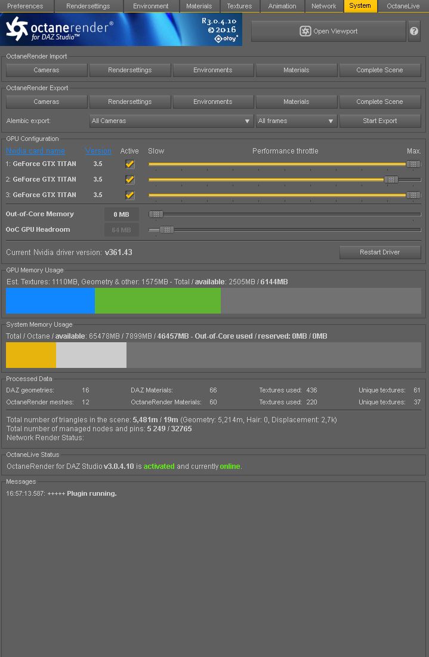Click the Out-of-Core Memory 0 MB field

(121, 214)
